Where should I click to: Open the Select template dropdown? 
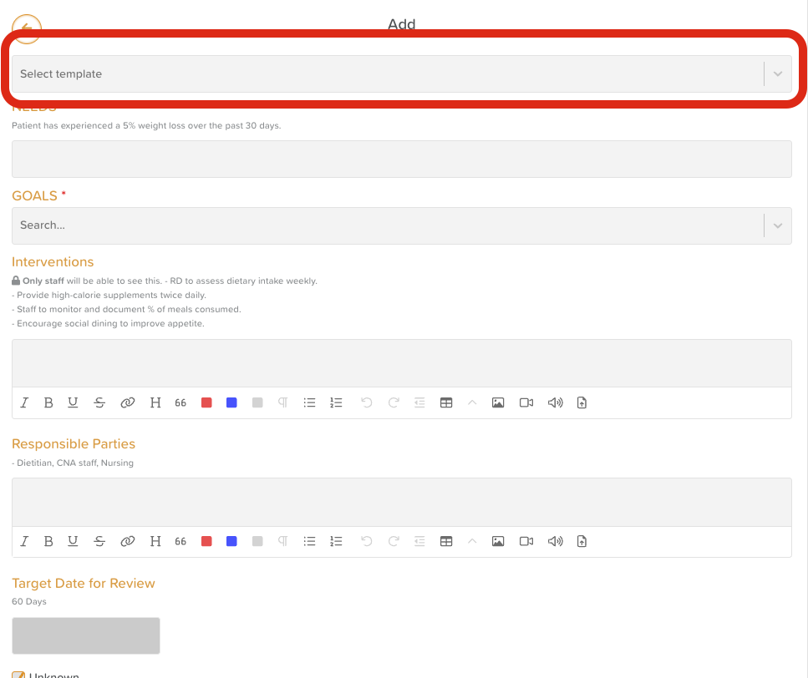tap(401, 74)
